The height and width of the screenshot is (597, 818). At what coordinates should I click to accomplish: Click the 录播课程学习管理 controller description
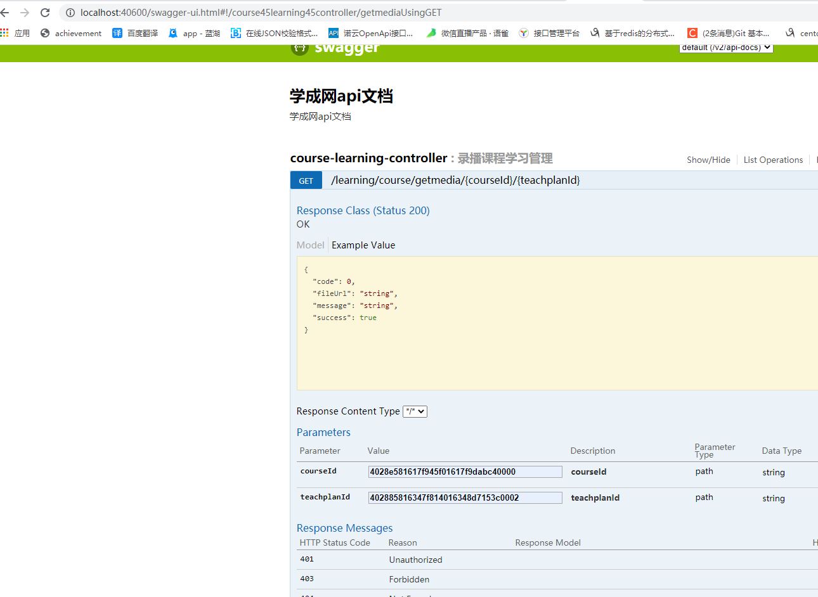505,158
